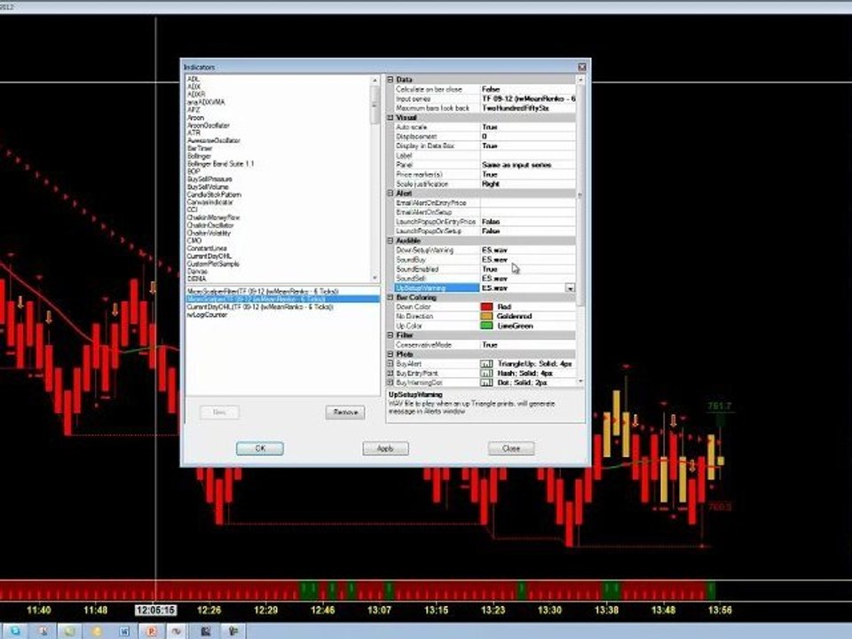Click the Word icon in the taskbar
Screen dimensions: 852x639
click(124, 631)
